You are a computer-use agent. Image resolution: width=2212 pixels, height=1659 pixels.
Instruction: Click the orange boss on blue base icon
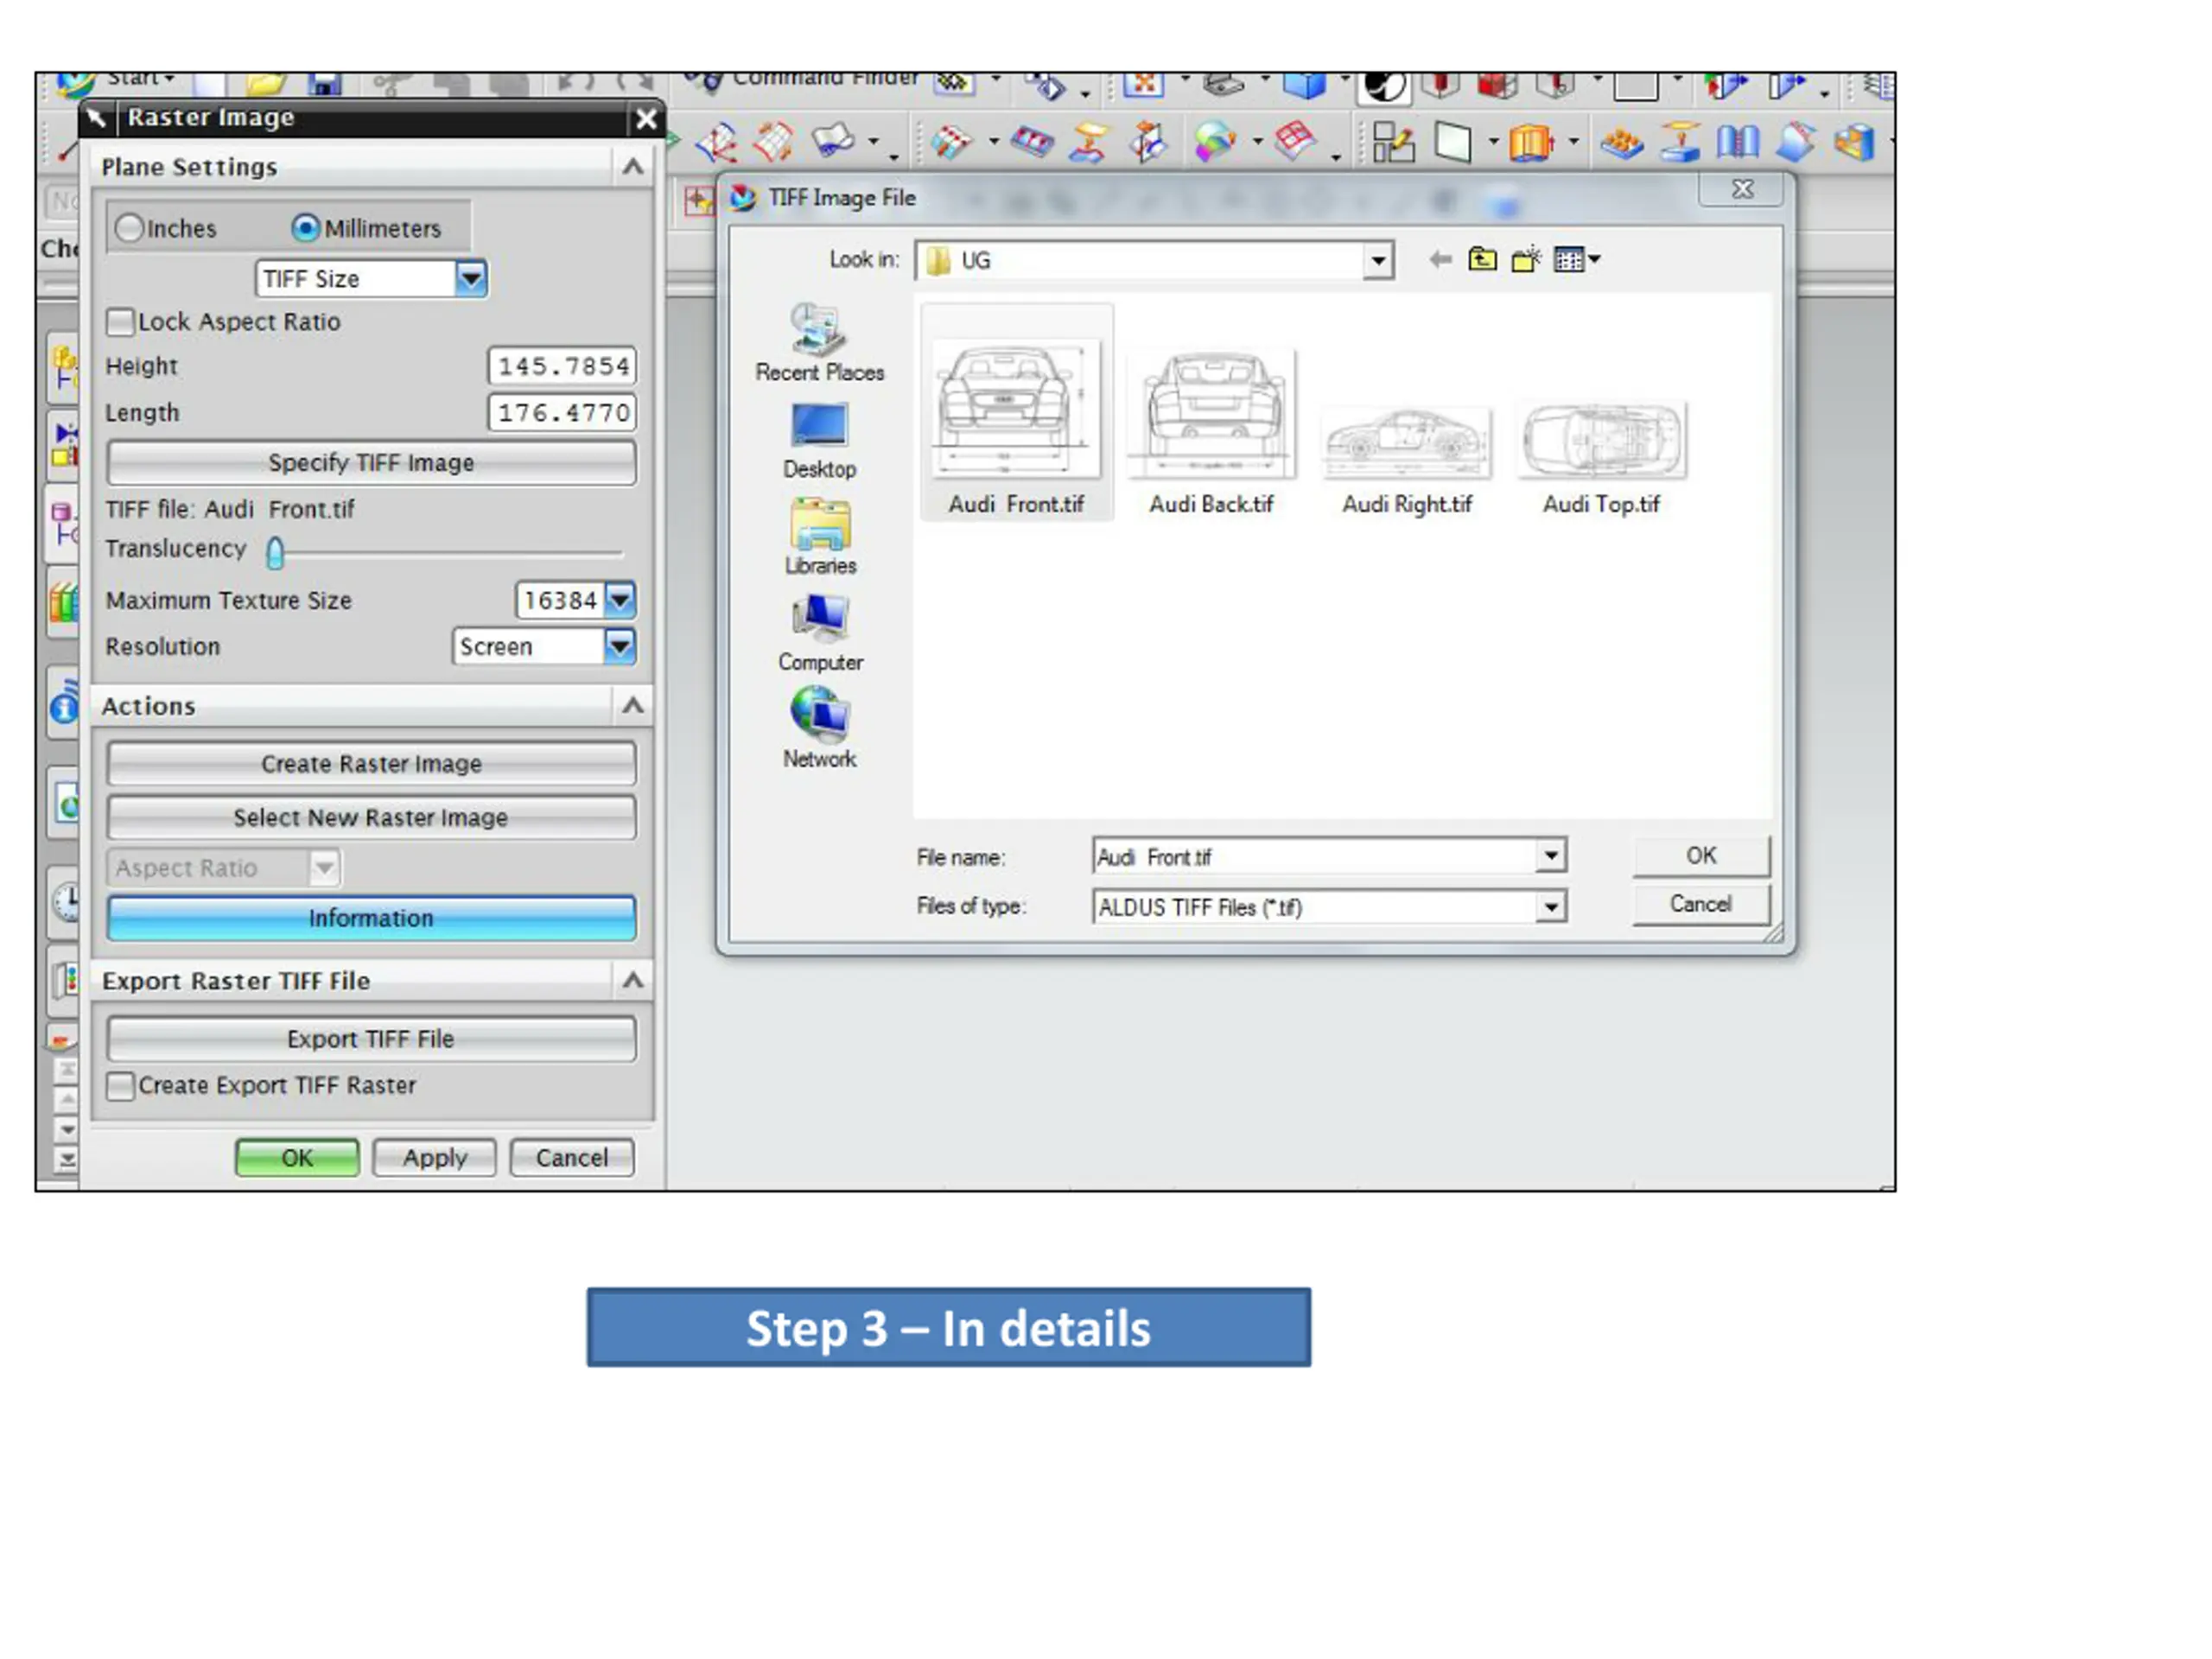point(1680,142)
